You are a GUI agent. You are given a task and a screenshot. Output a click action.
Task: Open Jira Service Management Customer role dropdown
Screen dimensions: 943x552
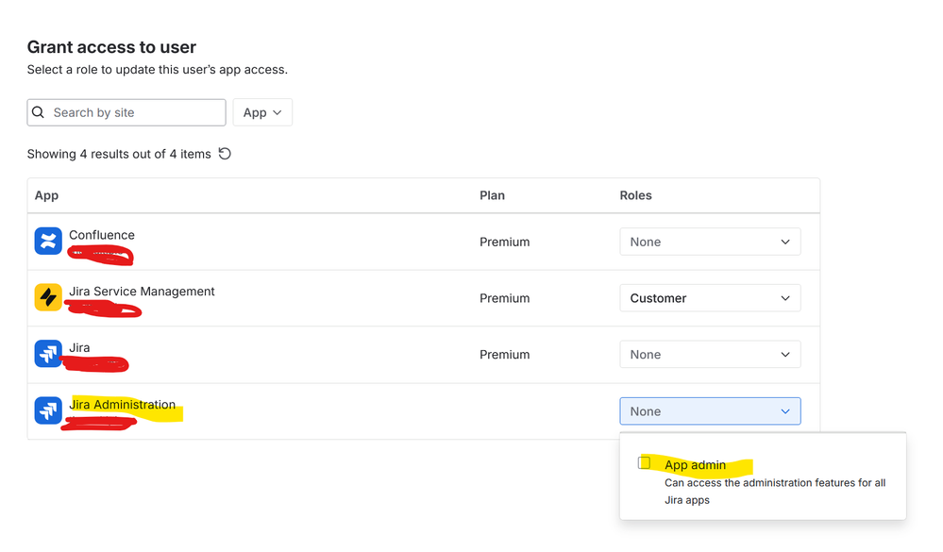pyautogui.click(x=710, y=298)
